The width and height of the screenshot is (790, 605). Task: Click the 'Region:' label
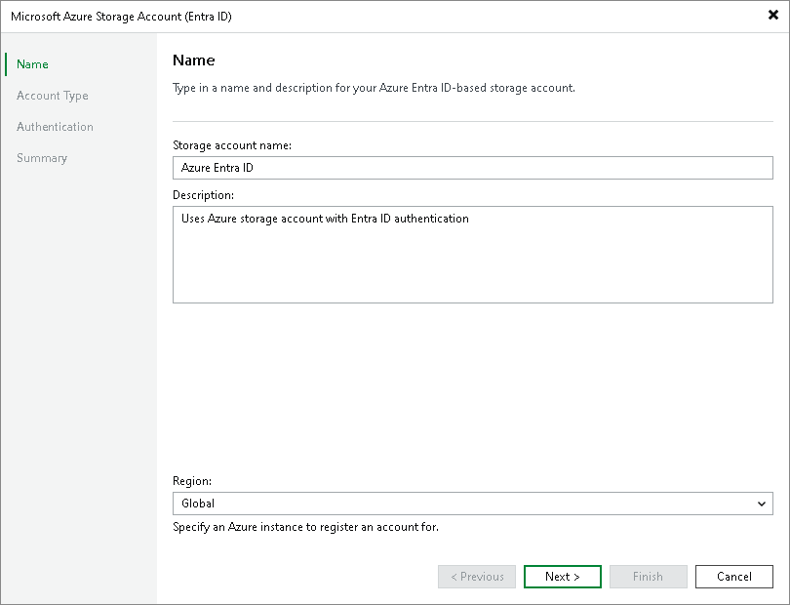(x=192, y=481)
